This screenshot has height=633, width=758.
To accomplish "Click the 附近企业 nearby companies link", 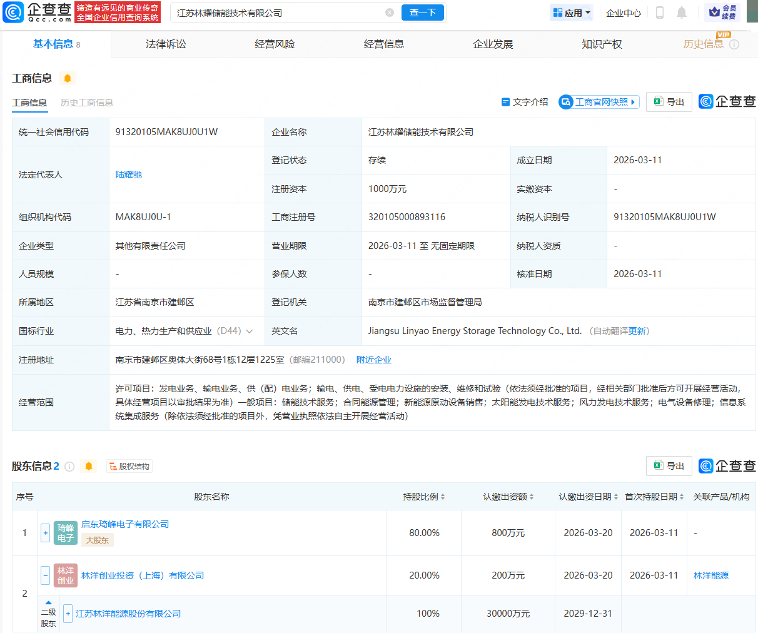I will [x=374, y=359].
